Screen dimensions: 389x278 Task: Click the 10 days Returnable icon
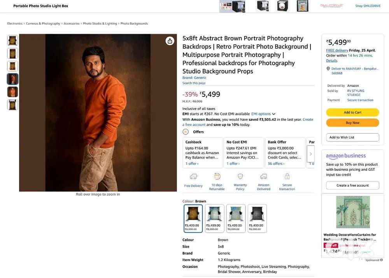point(217,177)
